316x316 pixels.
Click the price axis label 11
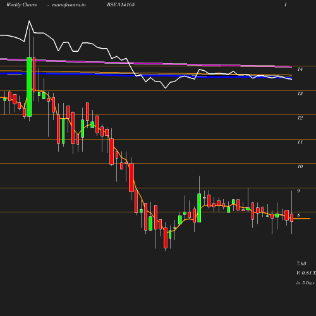[300, 142]
